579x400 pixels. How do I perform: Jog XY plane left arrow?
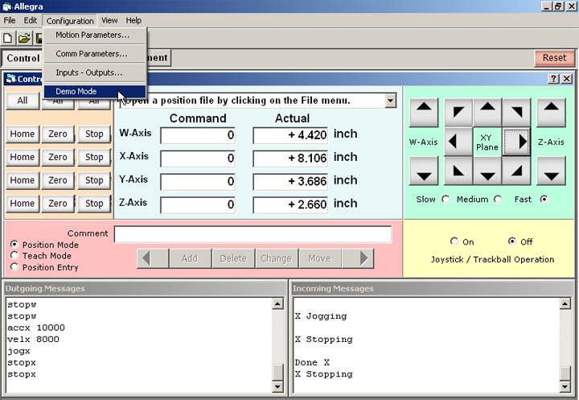(458, 142)
